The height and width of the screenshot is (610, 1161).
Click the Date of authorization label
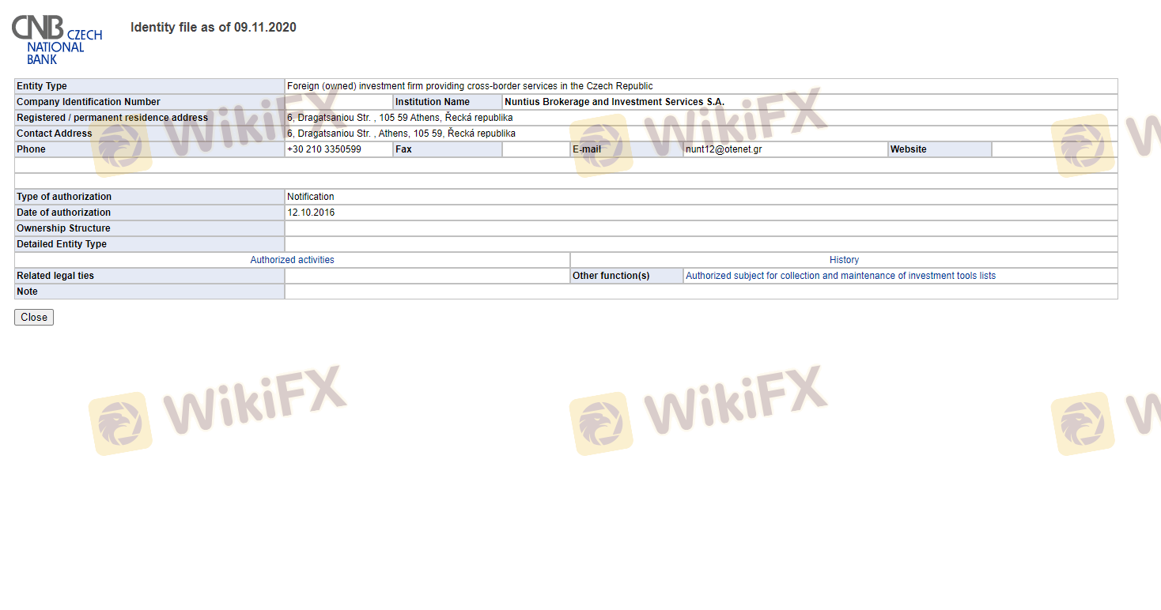pyautogui.click(x=64, y=213)
